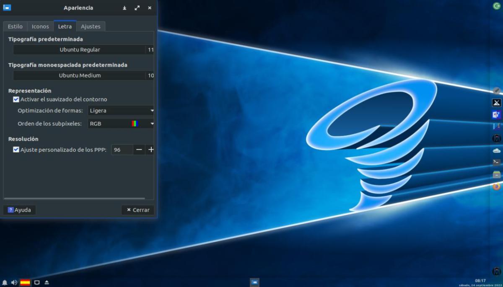
Task: Switch to the Iconos tab
Action: click(x=40, y=26)
